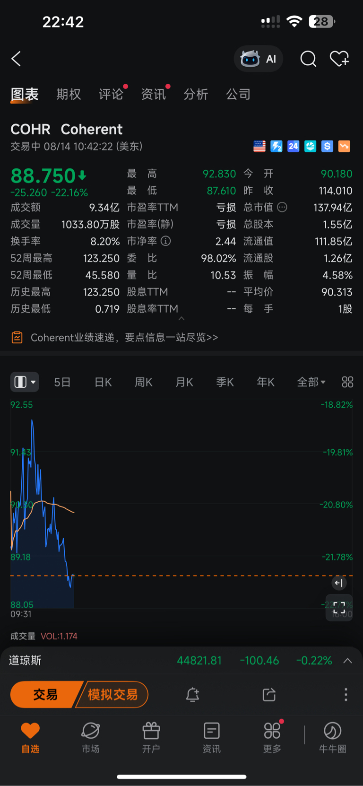Open 牛牛圈 community tab
Screen dimensions: 363x786
333,738
